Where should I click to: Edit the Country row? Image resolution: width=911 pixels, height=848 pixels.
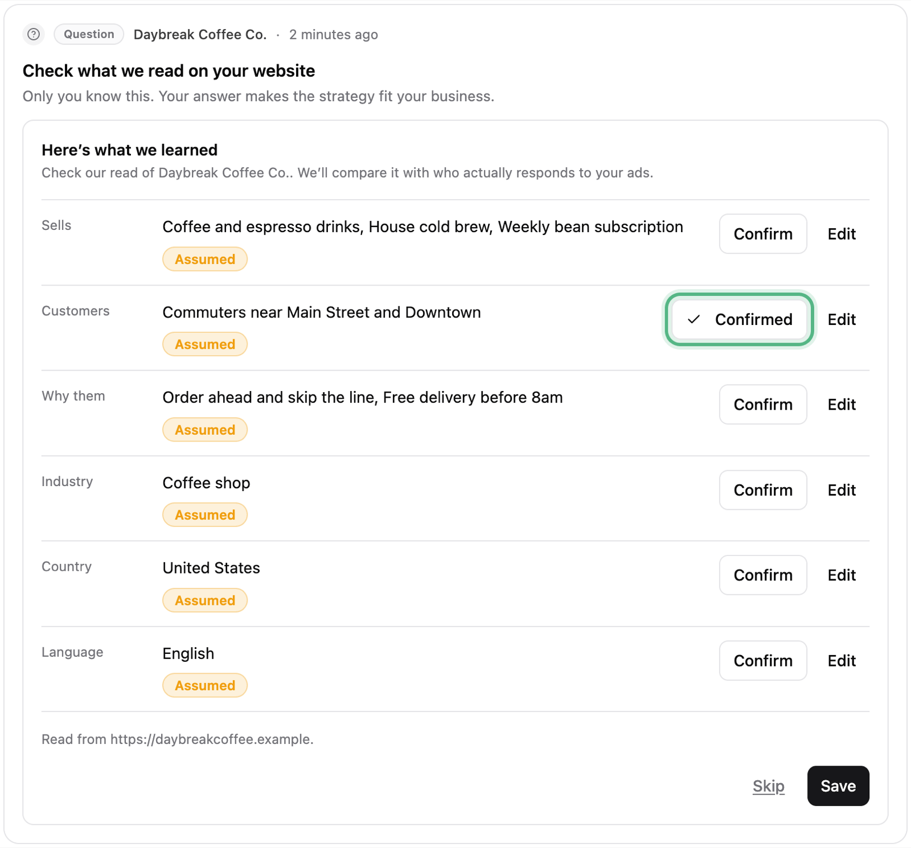point(842,575)
